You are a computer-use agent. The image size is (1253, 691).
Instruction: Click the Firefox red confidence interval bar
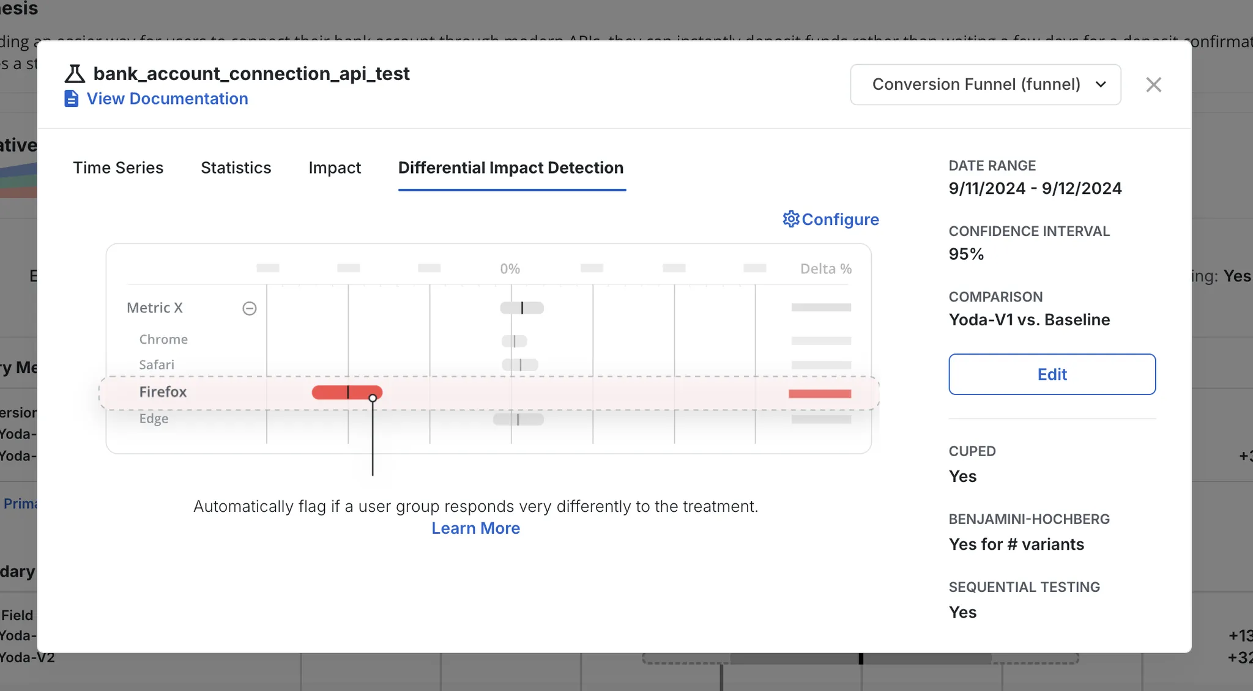(x=346, y=392)
